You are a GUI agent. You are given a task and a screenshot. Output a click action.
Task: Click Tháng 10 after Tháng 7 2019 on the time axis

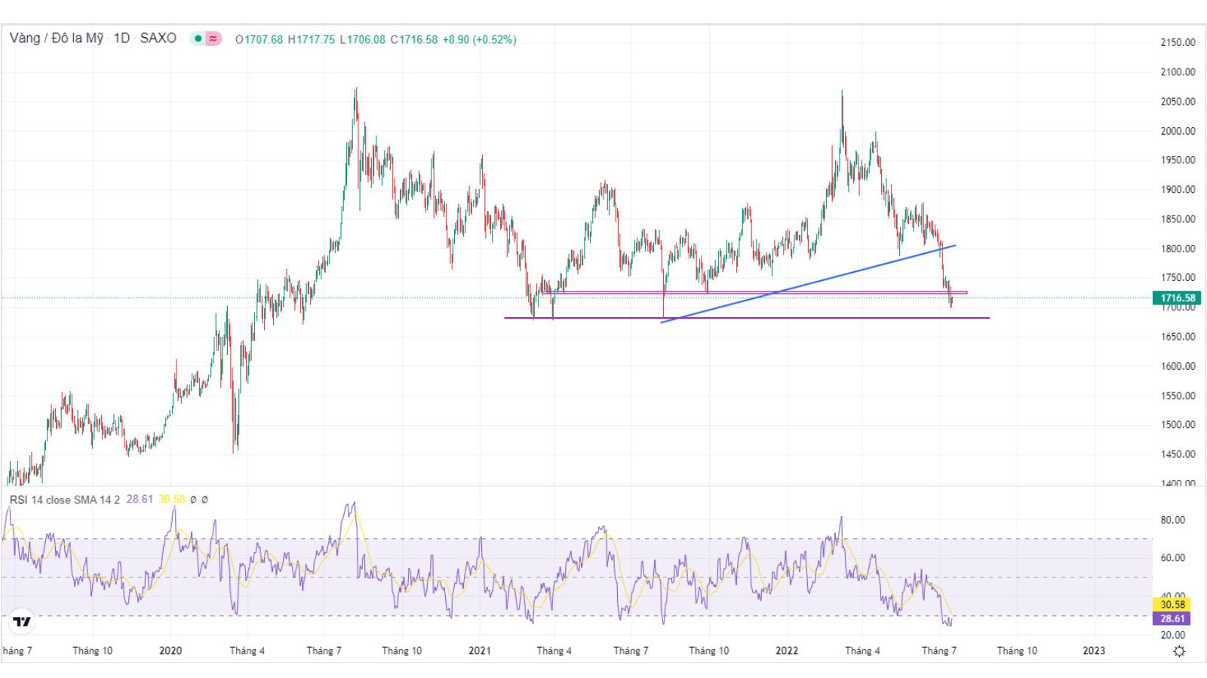click(x=92, y=651)
